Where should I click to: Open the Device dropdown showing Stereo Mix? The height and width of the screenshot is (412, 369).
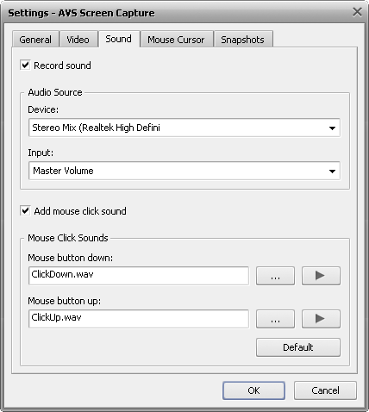(x=184, y=128)
